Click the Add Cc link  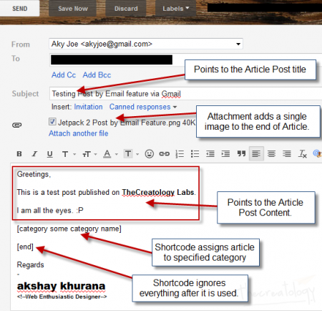click(64, 75)
